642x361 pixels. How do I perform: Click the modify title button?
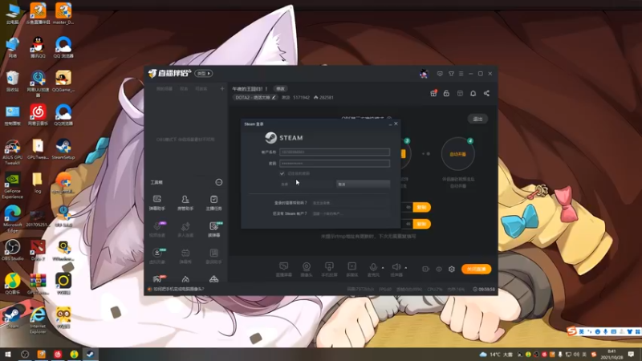tap(280, 88)
